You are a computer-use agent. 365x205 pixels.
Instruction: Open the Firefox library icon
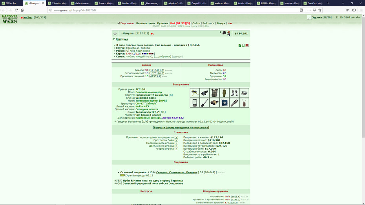click(x=348, y=10)
